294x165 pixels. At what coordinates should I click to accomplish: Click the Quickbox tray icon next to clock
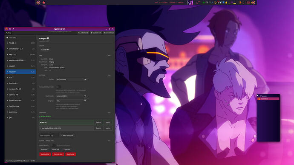240,3
